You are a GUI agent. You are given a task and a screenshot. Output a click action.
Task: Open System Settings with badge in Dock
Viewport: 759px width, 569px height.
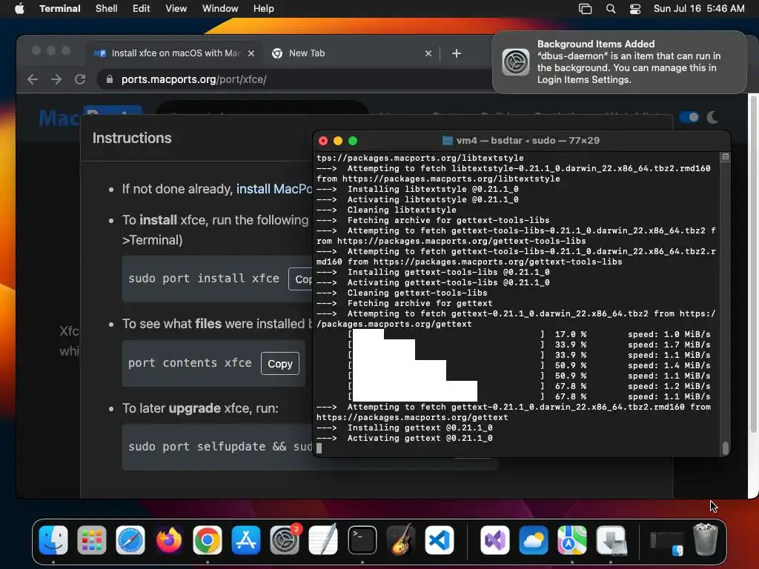coord(285,540)
